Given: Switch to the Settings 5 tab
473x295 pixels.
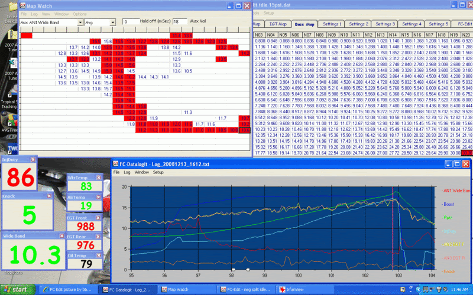Looking at the screenshot, I should coord(438,24).
